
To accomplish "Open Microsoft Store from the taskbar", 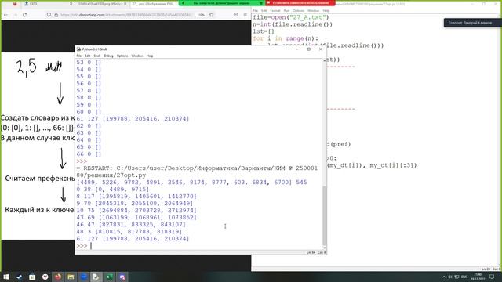I will point(32,277).
